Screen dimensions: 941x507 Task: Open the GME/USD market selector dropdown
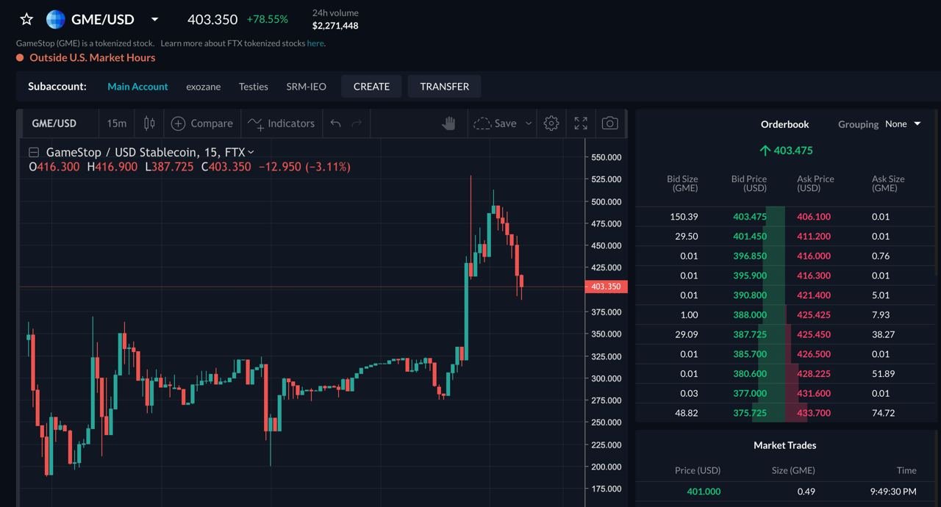coord(154,20)
